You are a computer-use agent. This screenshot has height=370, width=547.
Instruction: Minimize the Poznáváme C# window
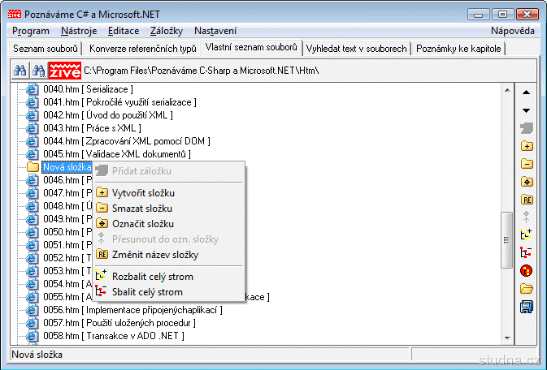pos(478,15)
